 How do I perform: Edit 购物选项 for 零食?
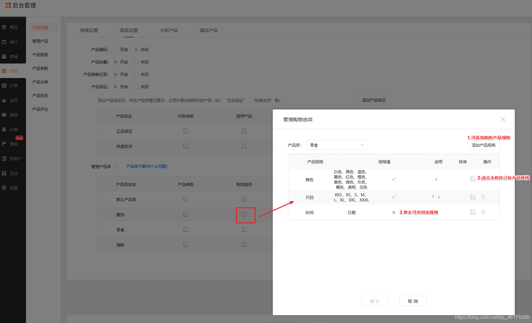[244, 230]
